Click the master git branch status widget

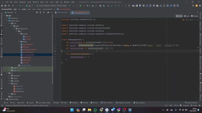[x=194, y=105]
